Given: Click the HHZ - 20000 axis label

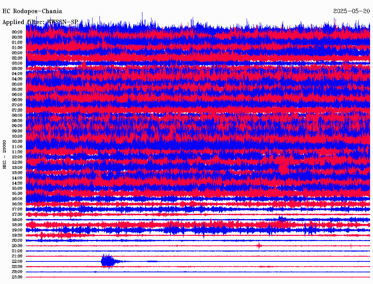Looking at the screenshot, I should pos(5,154).
